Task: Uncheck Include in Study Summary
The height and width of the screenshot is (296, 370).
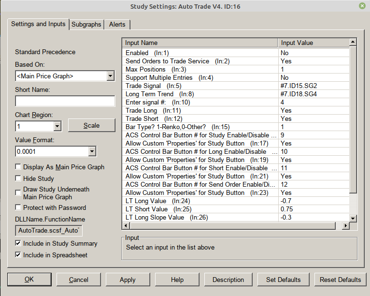Action: tap(18, 243)
